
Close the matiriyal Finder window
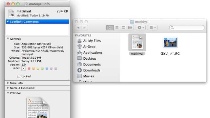coord(76,22)
